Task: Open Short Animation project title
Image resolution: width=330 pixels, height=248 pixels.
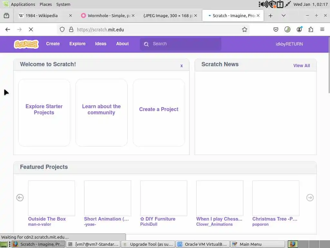Action: 106,219
